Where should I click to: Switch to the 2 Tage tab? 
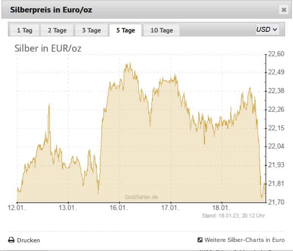point(57,30)
